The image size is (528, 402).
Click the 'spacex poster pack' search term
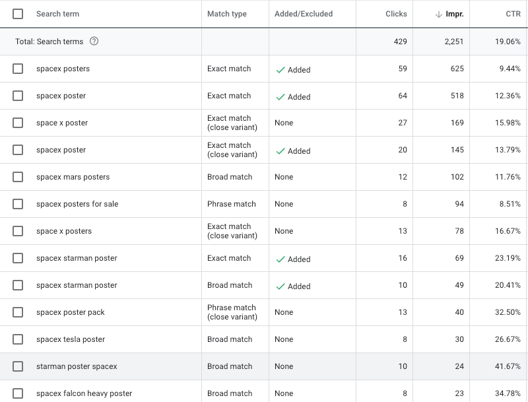click(71, 312)
